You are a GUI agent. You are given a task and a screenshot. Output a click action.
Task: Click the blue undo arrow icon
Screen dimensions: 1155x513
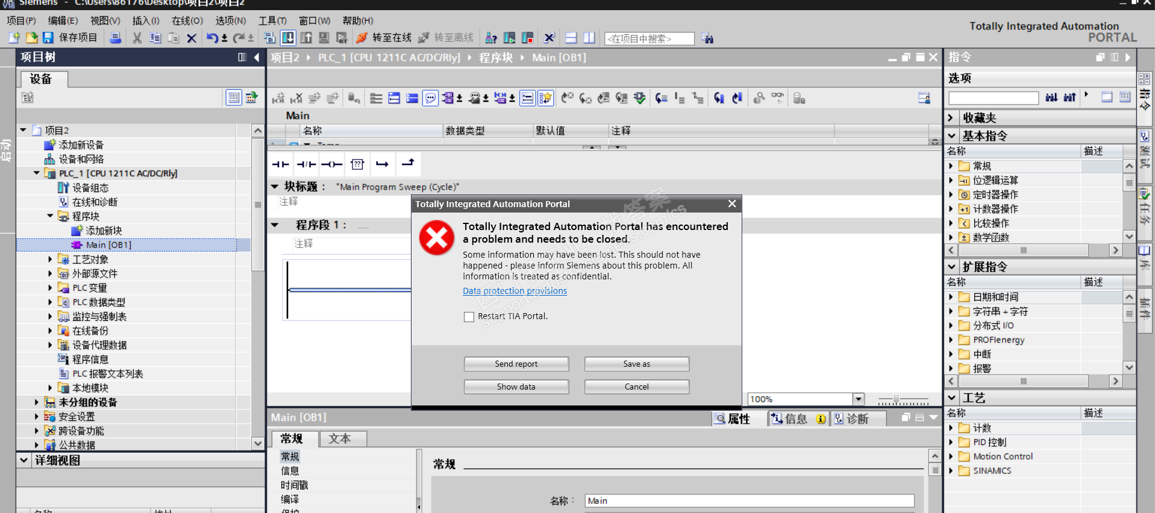click(212, 38)
